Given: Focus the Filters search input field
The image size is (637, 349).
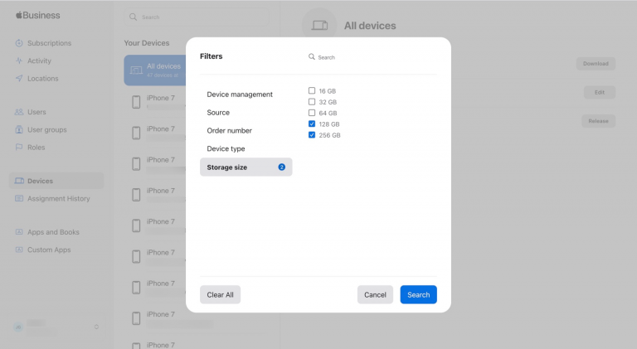Looking at the screenshot, I should click(373, 57).
